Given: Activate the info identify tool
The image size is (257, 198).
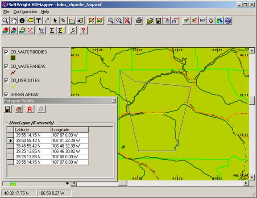Looking at the screenshot, I should click(x=22, y=21).
